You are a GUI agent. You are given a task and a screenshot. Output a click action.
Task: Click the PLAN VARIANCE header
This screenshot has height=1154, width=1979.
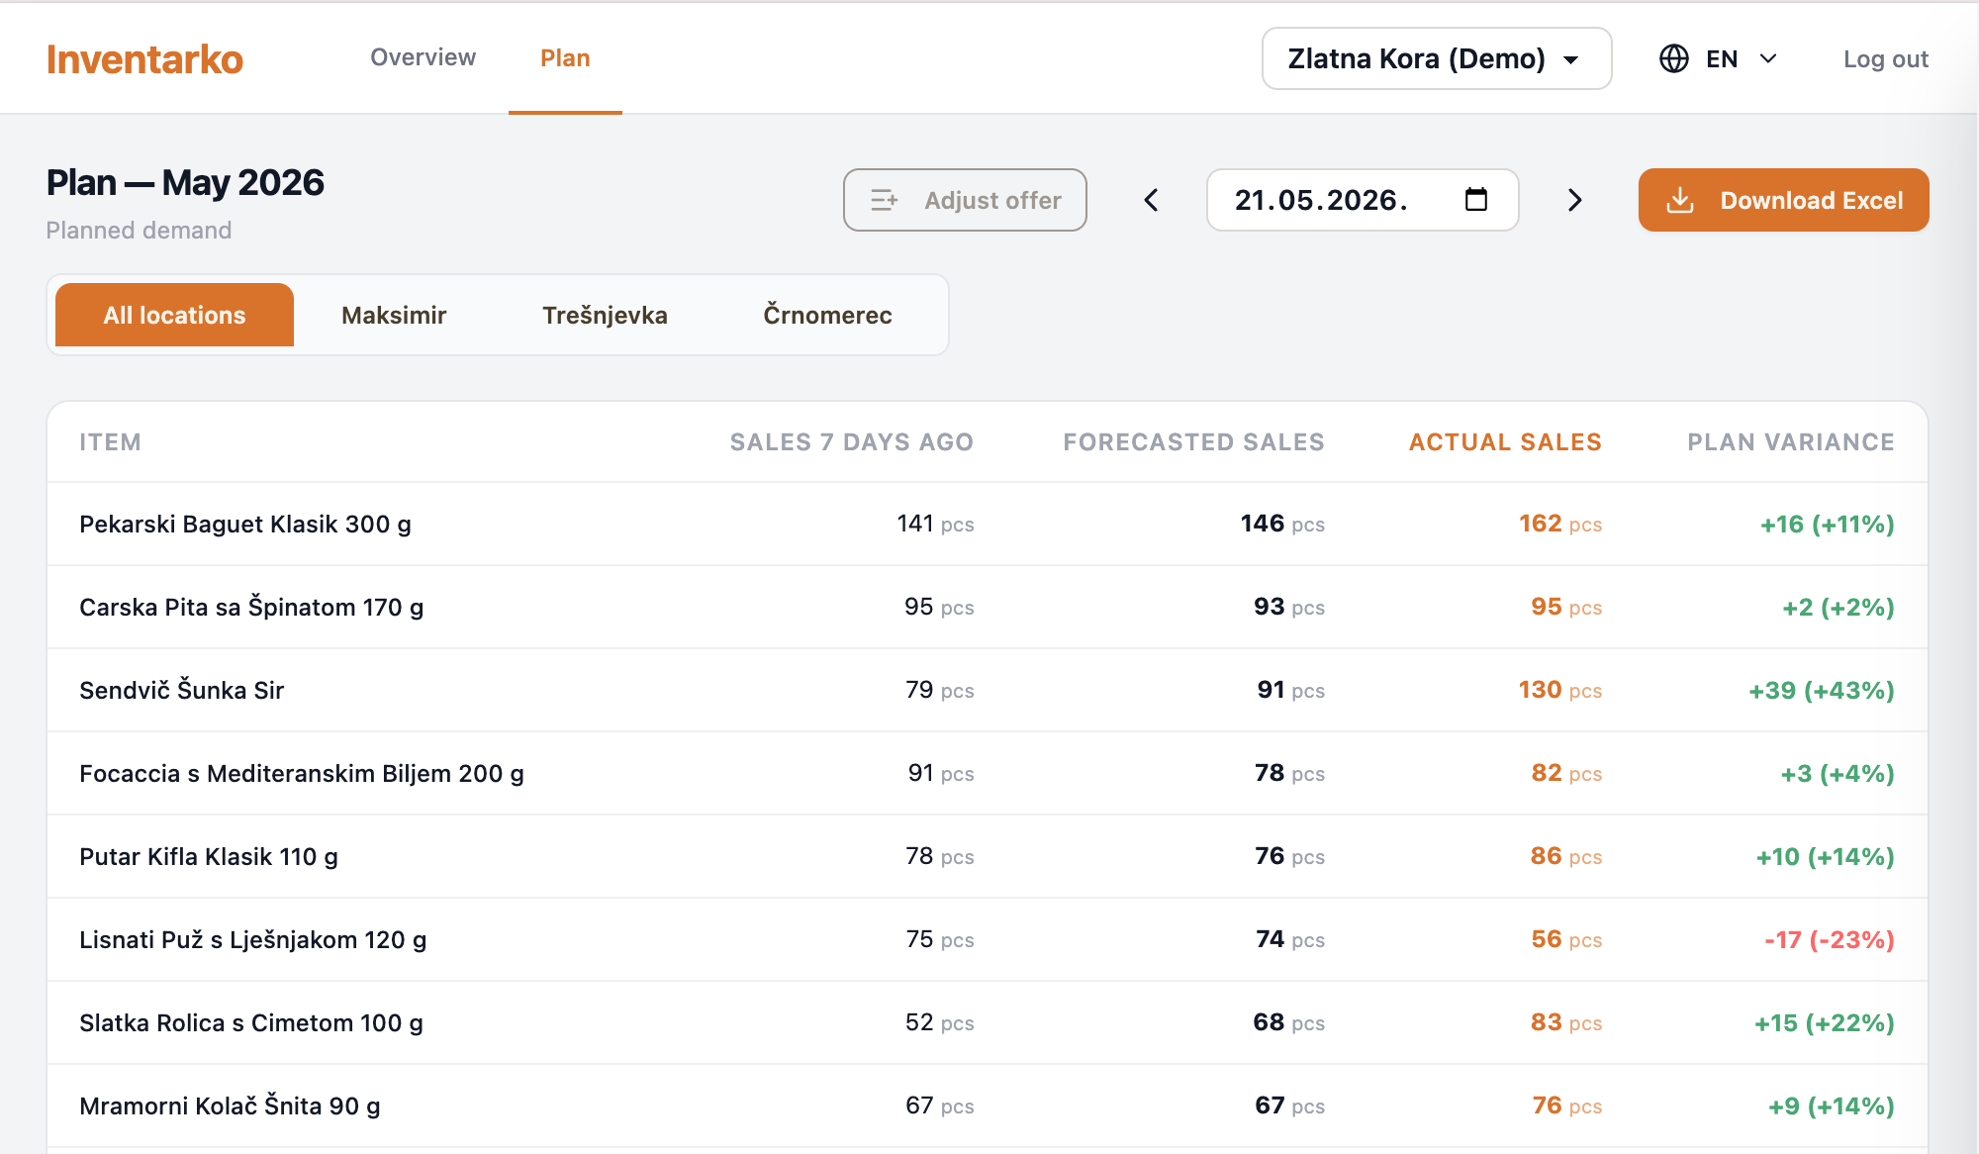coord(1791,441)
